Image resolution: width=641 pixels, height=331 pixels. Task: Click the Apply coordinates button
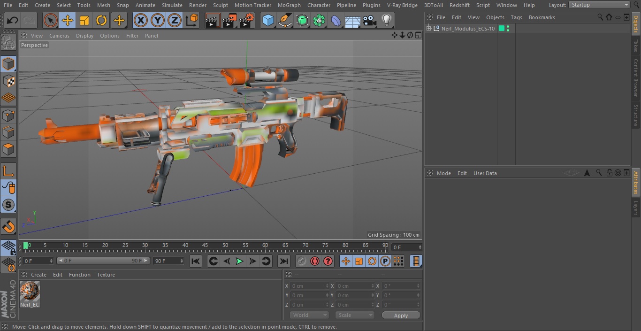pos(401,315)
